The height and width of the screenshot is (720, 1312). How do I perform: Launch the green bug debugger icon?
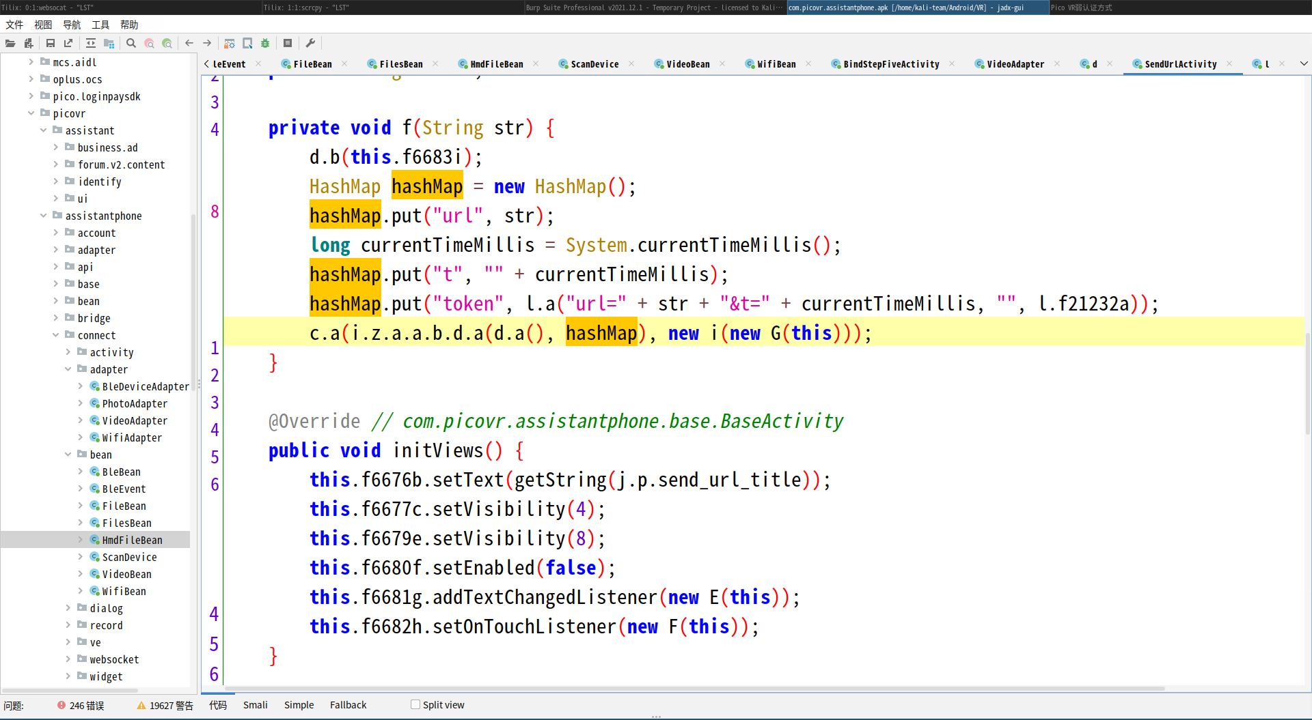265,43
